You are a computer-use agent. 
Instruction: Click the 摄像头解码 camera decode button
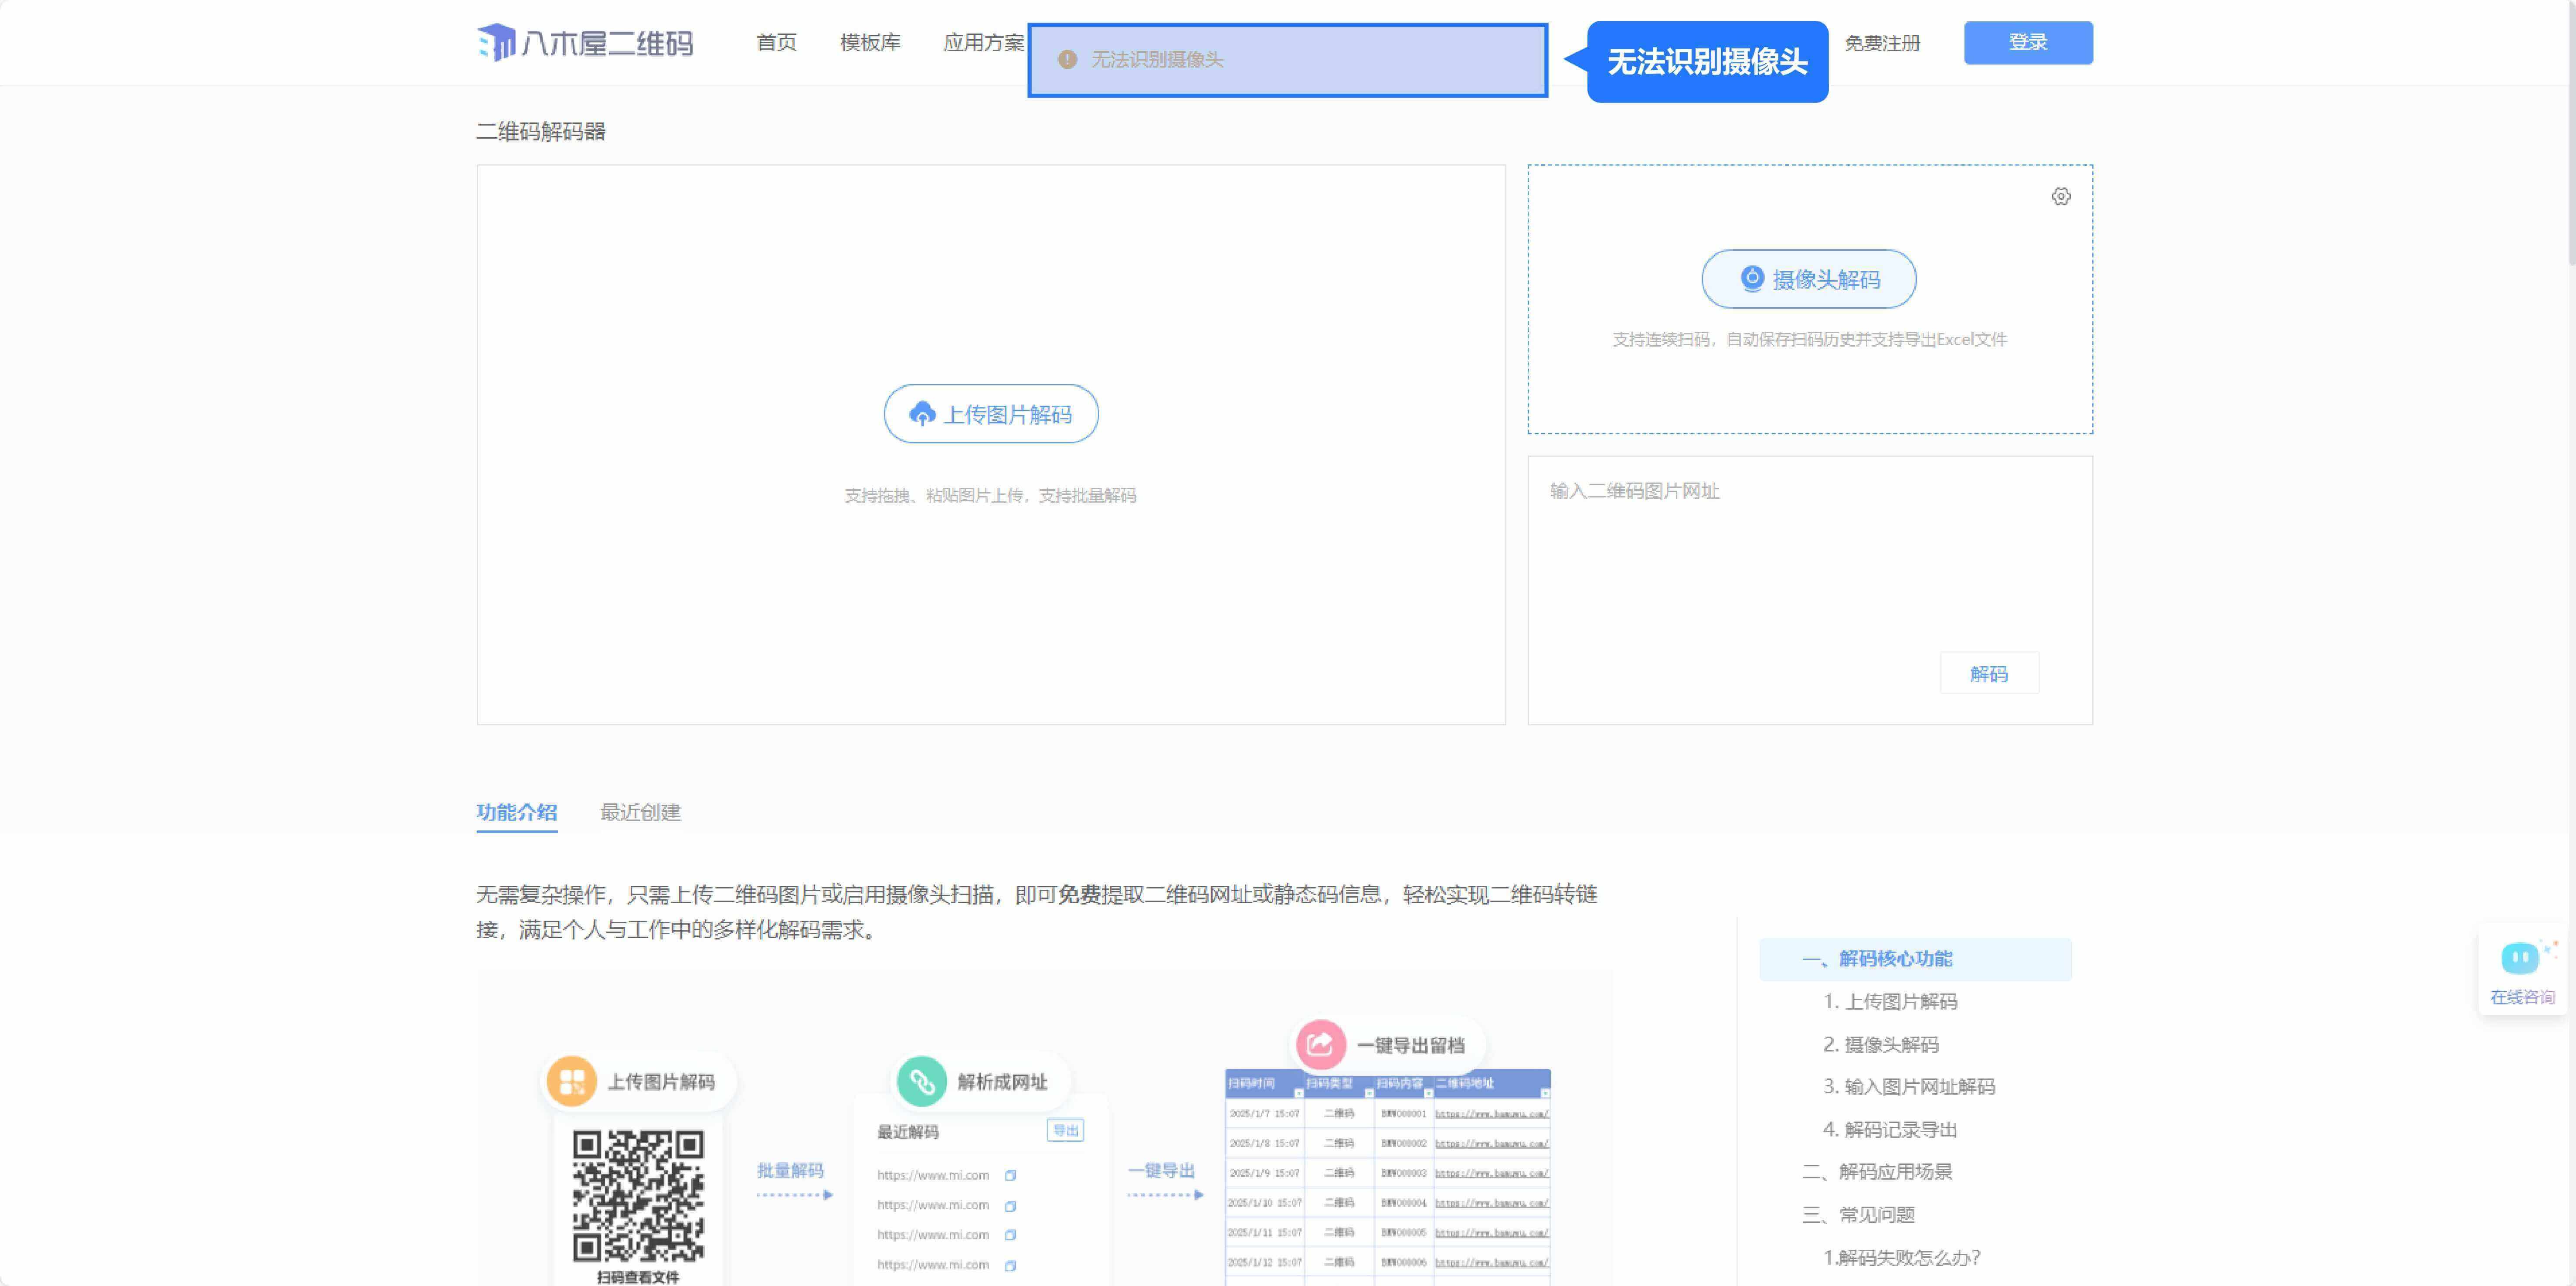pos(1808,279)
